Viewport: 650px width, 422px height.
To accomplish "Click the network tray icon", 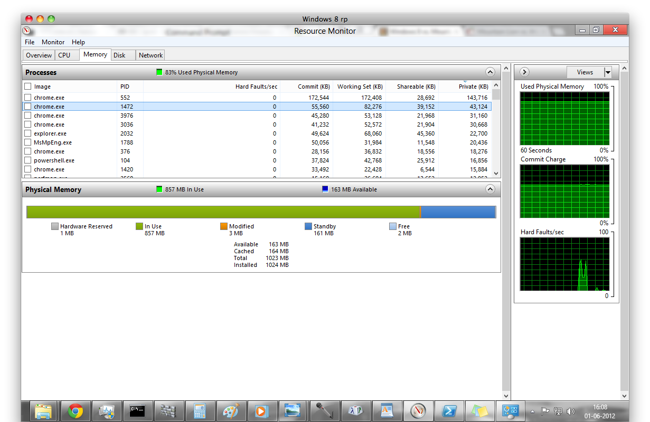I will pyautogui.click(x=558, y=411).
